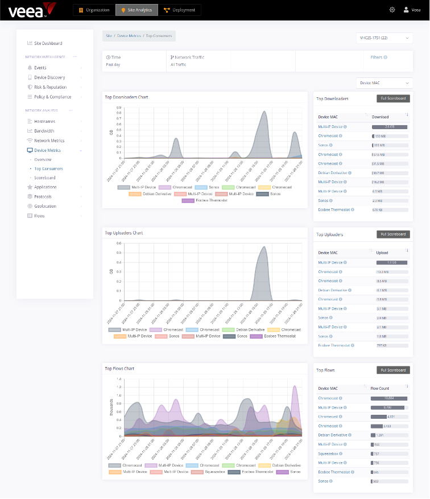
Task: Click the 2.6 GB download bar
Action: tap(390, 127)
